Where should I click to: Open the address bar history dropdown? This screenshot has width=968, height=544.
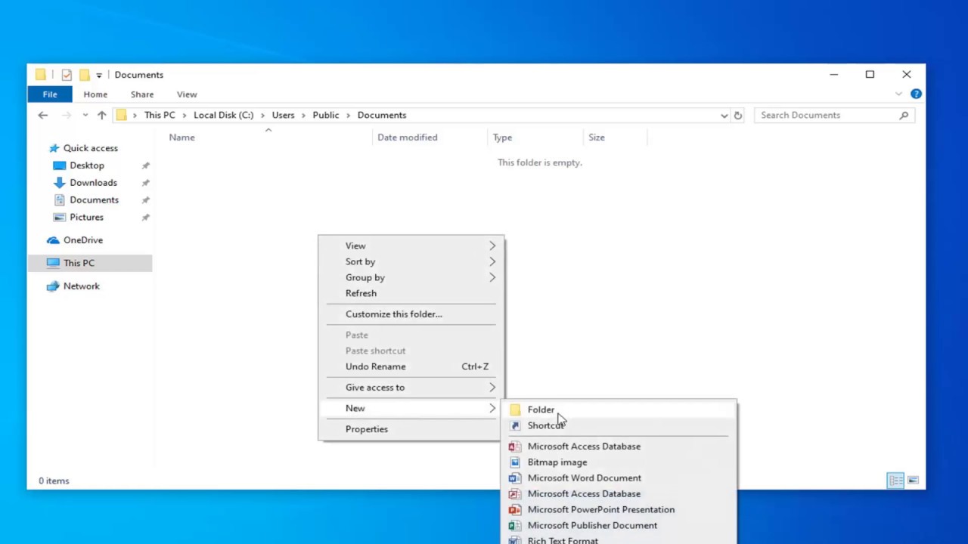coord(724,116)
